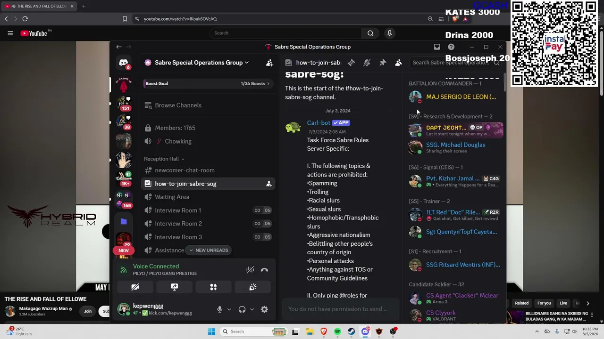Turn on camera in voice panel

(x=135, y=287)
